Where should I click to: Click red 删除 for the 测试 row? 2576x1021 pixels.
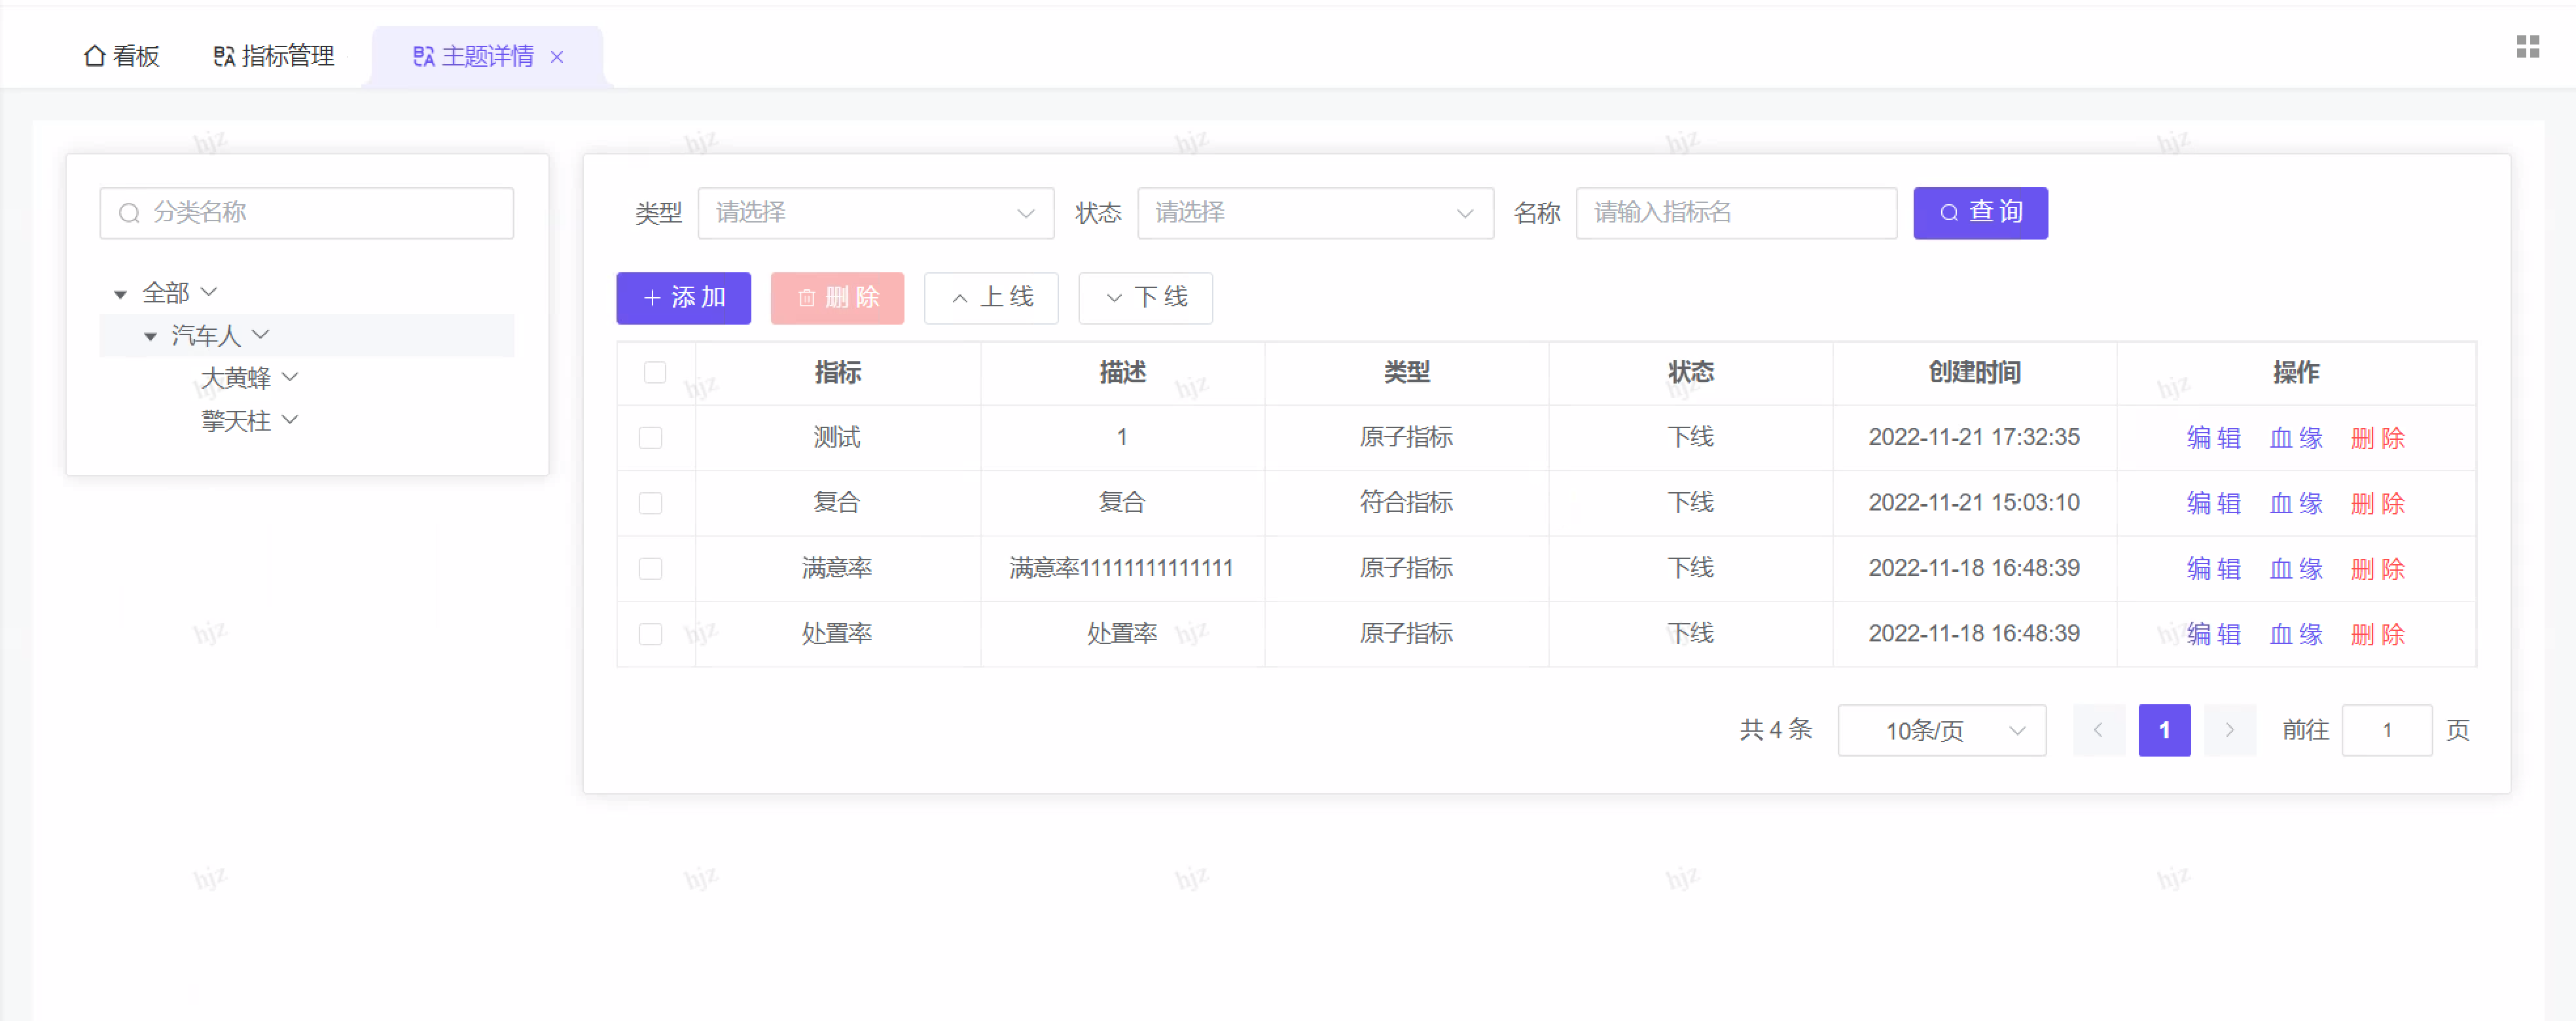(x=2377, y=438)
